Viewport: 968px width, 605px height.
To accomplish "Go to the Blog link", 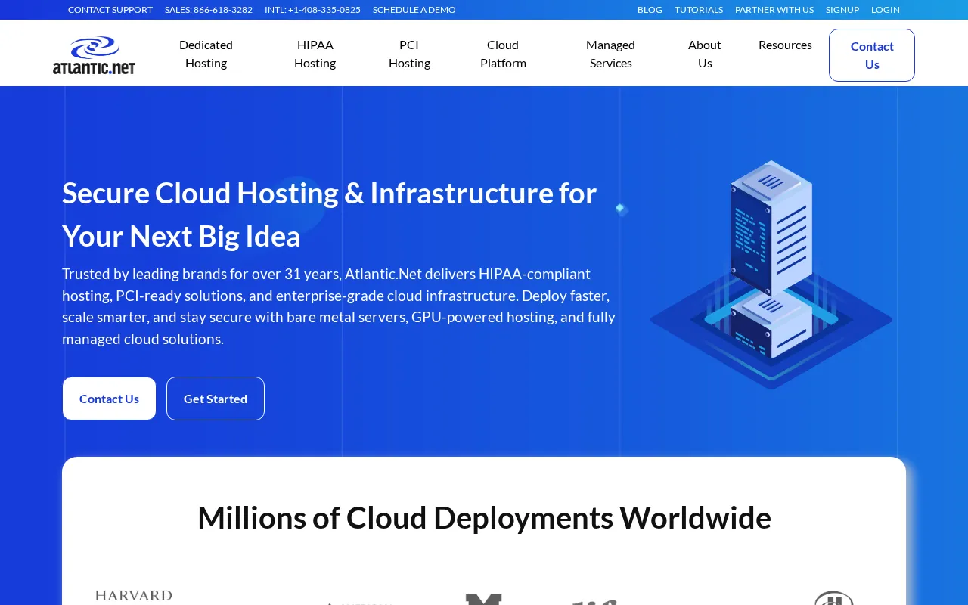I will pyautogui.click(x=650, y=10).
